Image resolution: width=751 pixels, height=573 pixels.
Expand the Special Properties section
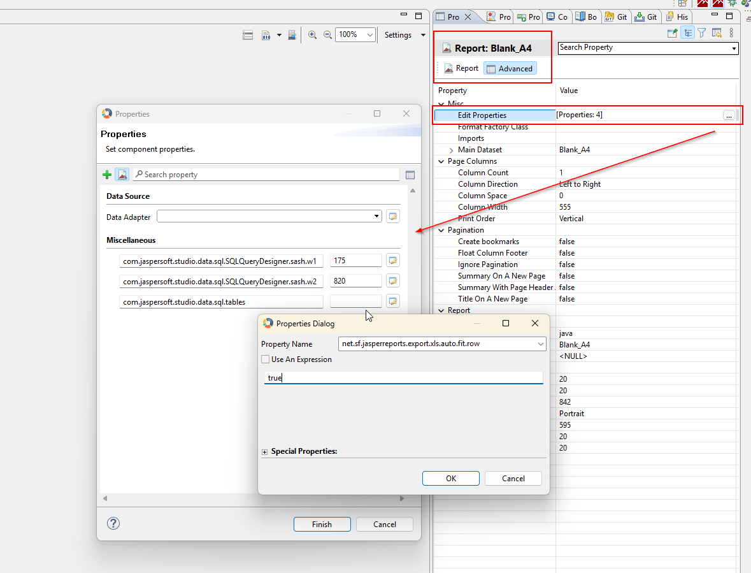click(x=264, y=452)
